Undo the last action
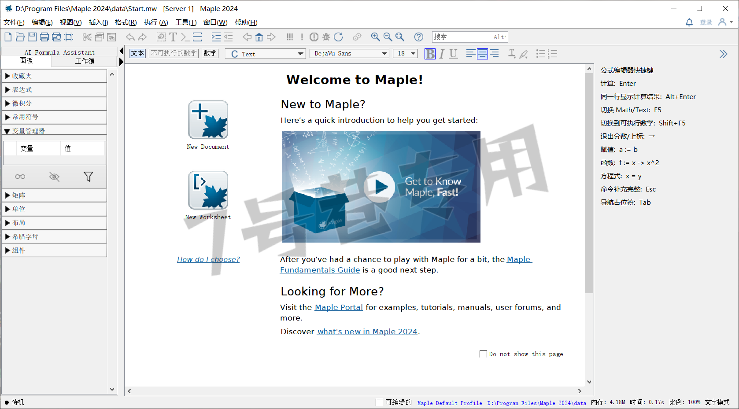 coord(130,37)
